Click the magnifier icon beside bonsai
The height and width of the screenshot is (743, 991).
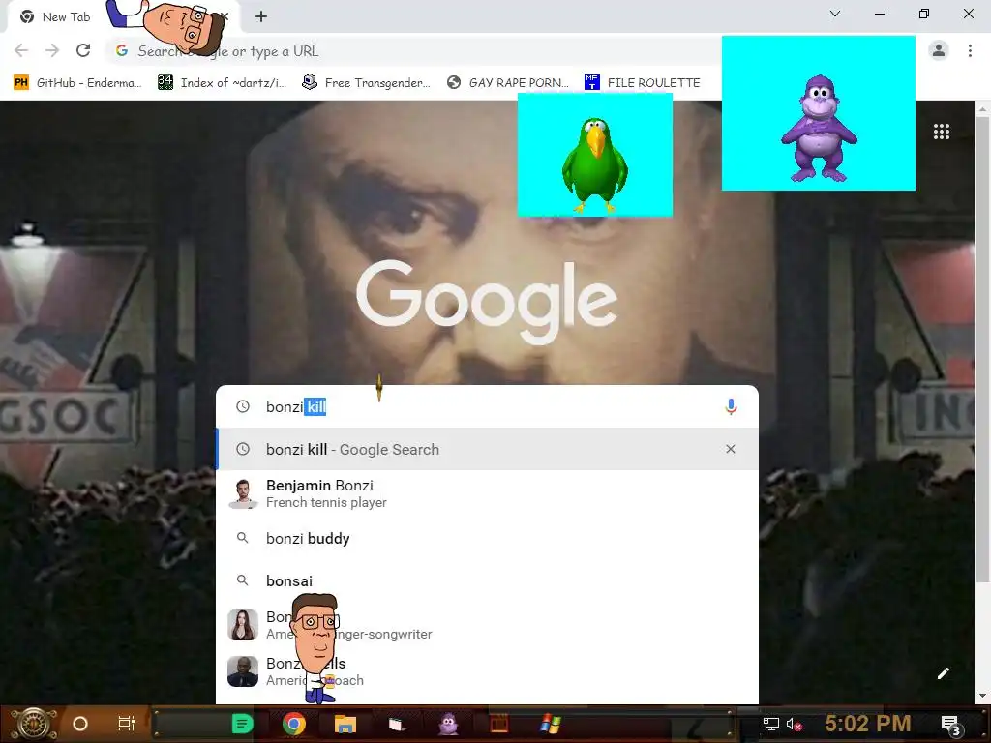(x=243, y=580)
